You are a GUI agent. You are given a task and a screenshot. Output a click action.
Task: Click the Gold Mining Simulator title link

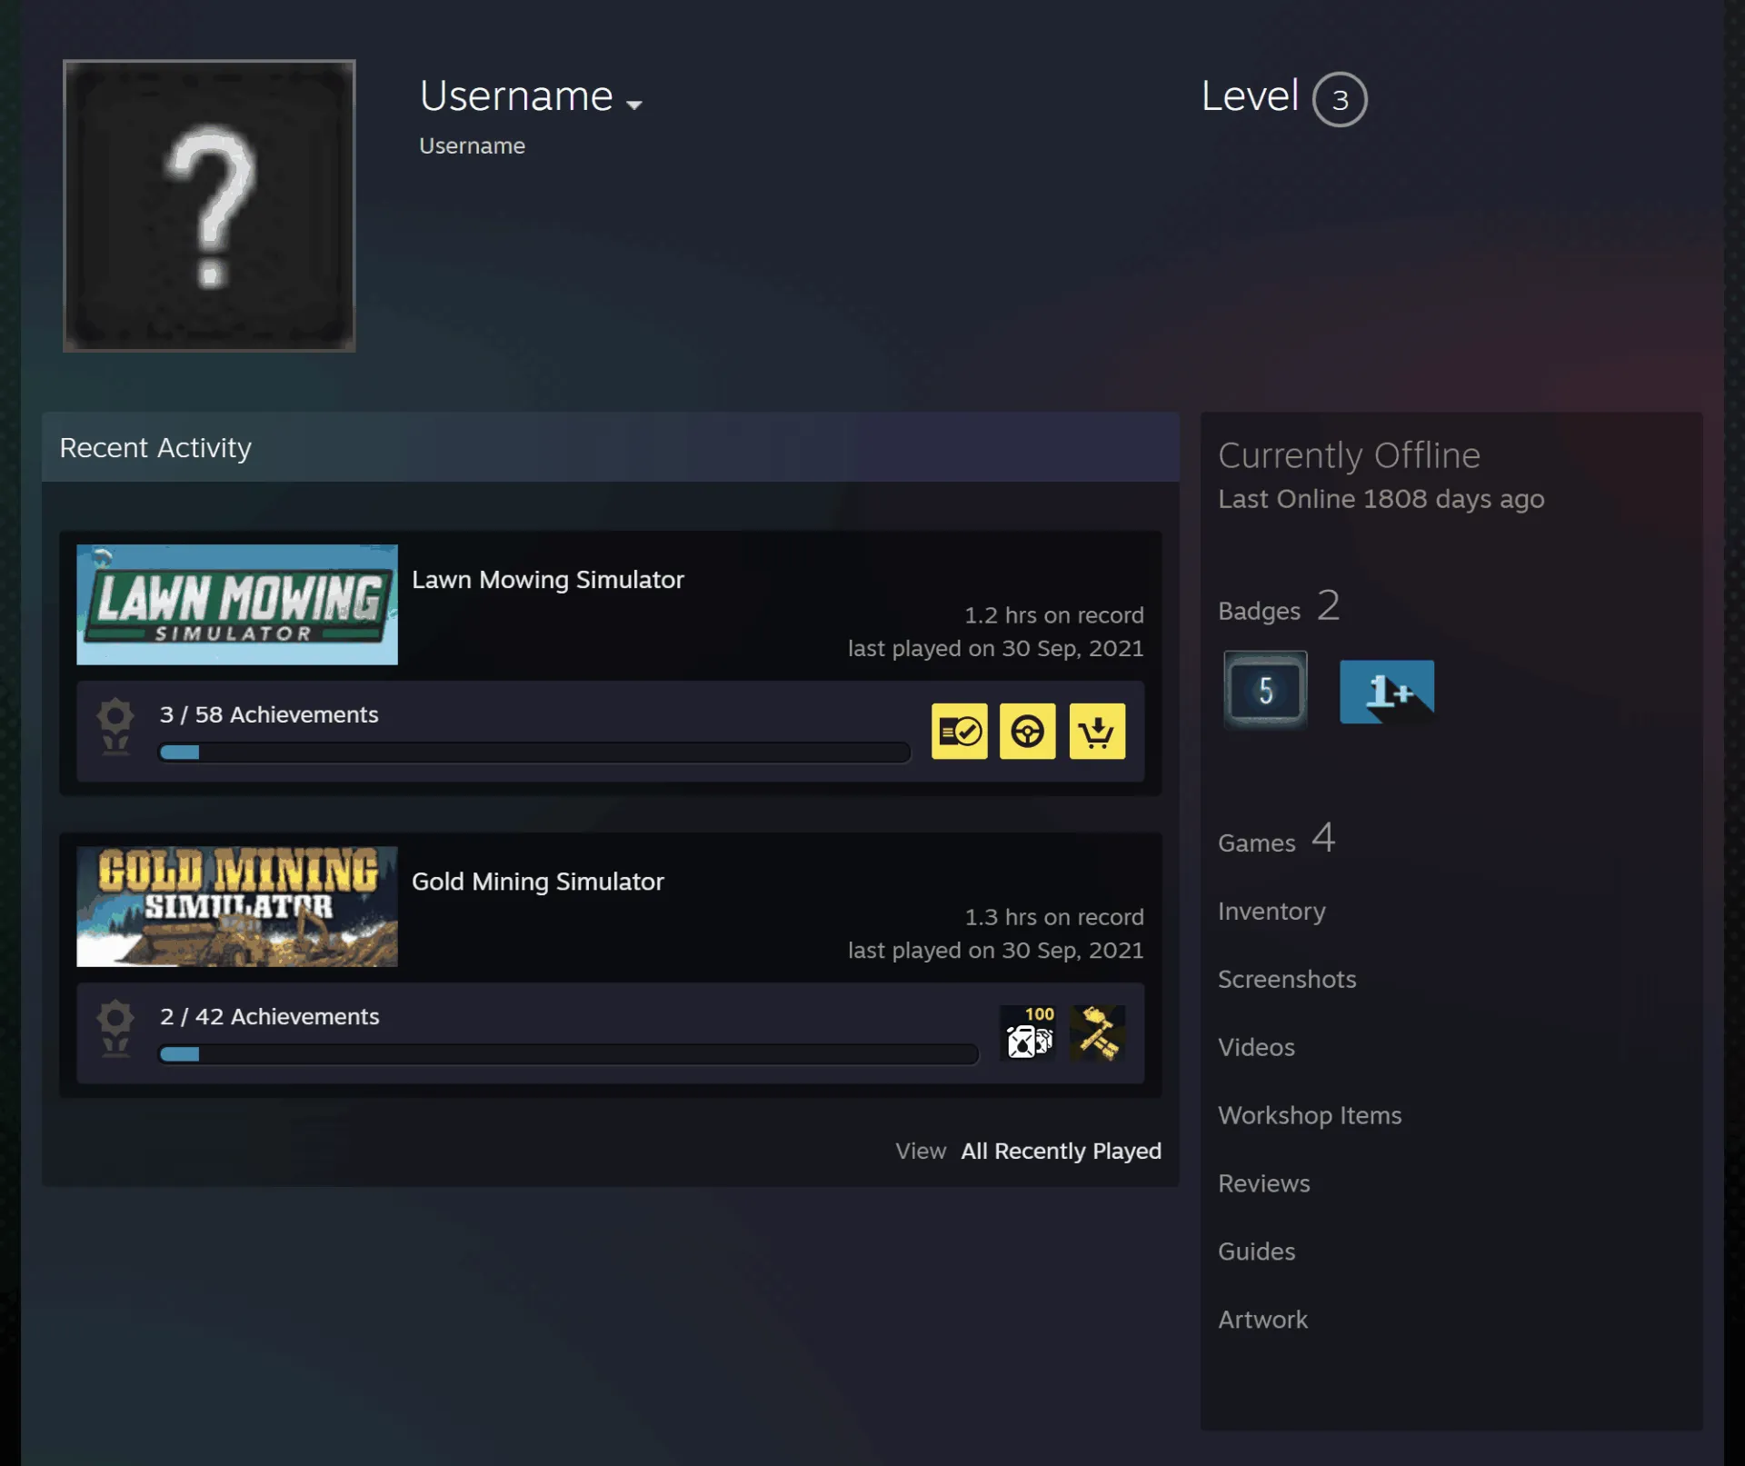pyautogui.click(x=538, y=882)
